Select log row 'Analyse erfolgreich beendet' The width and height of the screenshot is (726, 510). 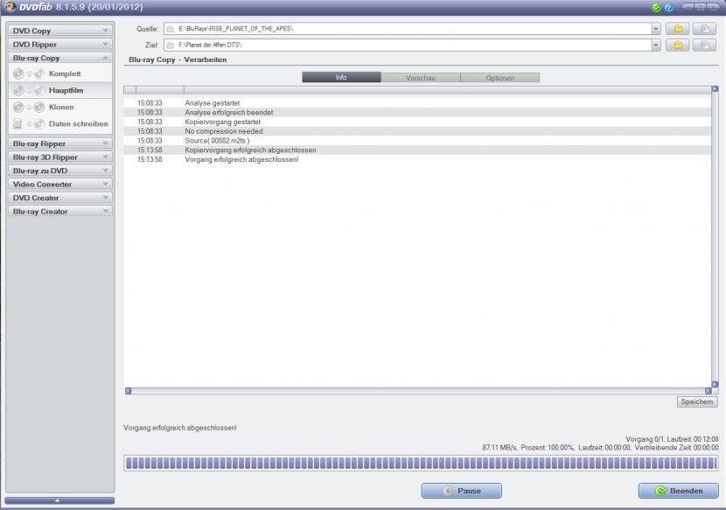tap(417, 112)
